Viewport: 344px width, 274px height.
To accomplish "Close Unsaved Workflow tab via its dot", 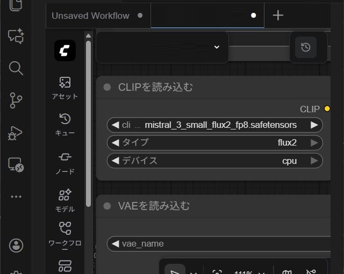I will point(140,16).
